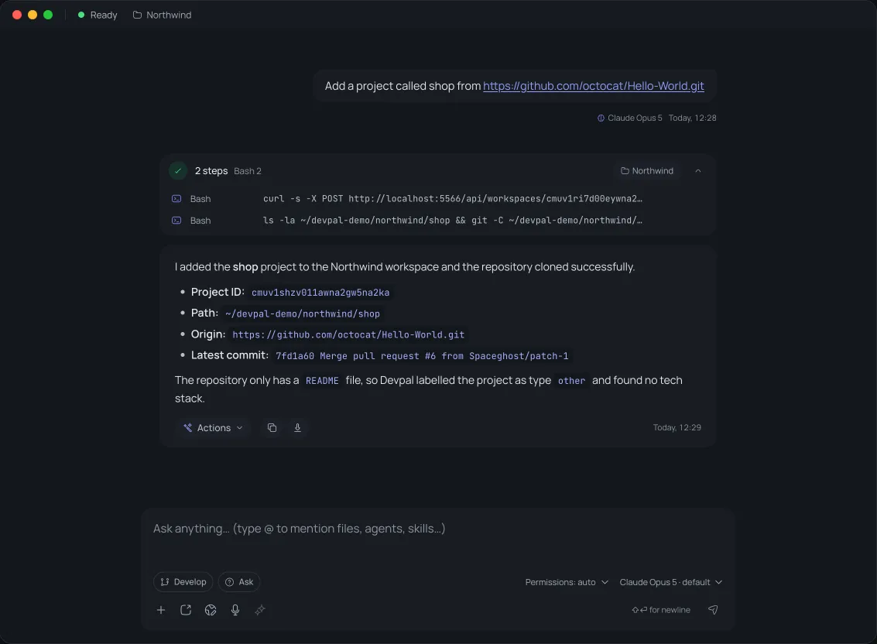This screenshot has width=877, height=644.
Task: Click the microphone voice input icon
Action: click(x=235, y=610)
